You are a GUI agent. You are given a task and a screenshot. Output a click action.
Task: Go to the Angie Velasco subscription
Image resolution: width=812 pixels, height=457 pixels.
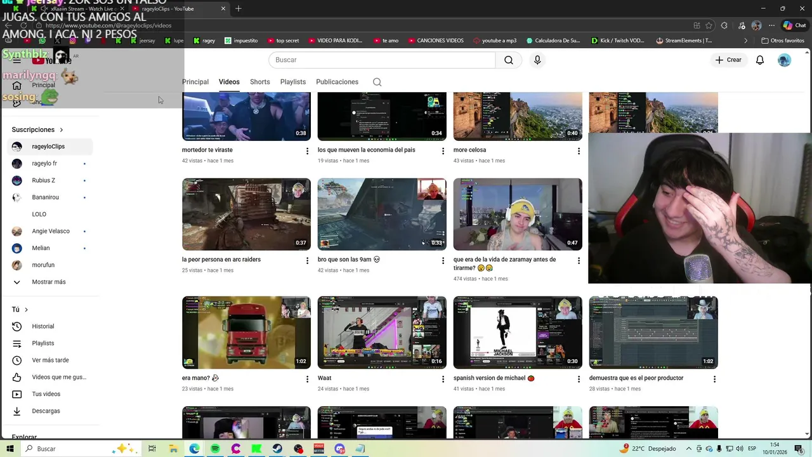tap(51, 231)
